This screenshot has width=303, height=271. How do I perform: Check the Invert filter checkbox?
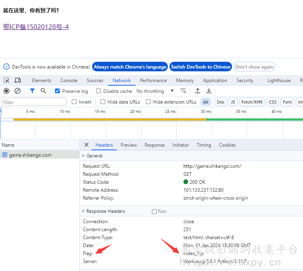click(x=74, y=102)
